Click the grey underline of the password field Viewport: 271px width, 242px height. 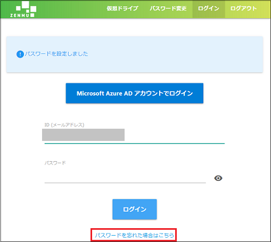click(x=125, y=182)
